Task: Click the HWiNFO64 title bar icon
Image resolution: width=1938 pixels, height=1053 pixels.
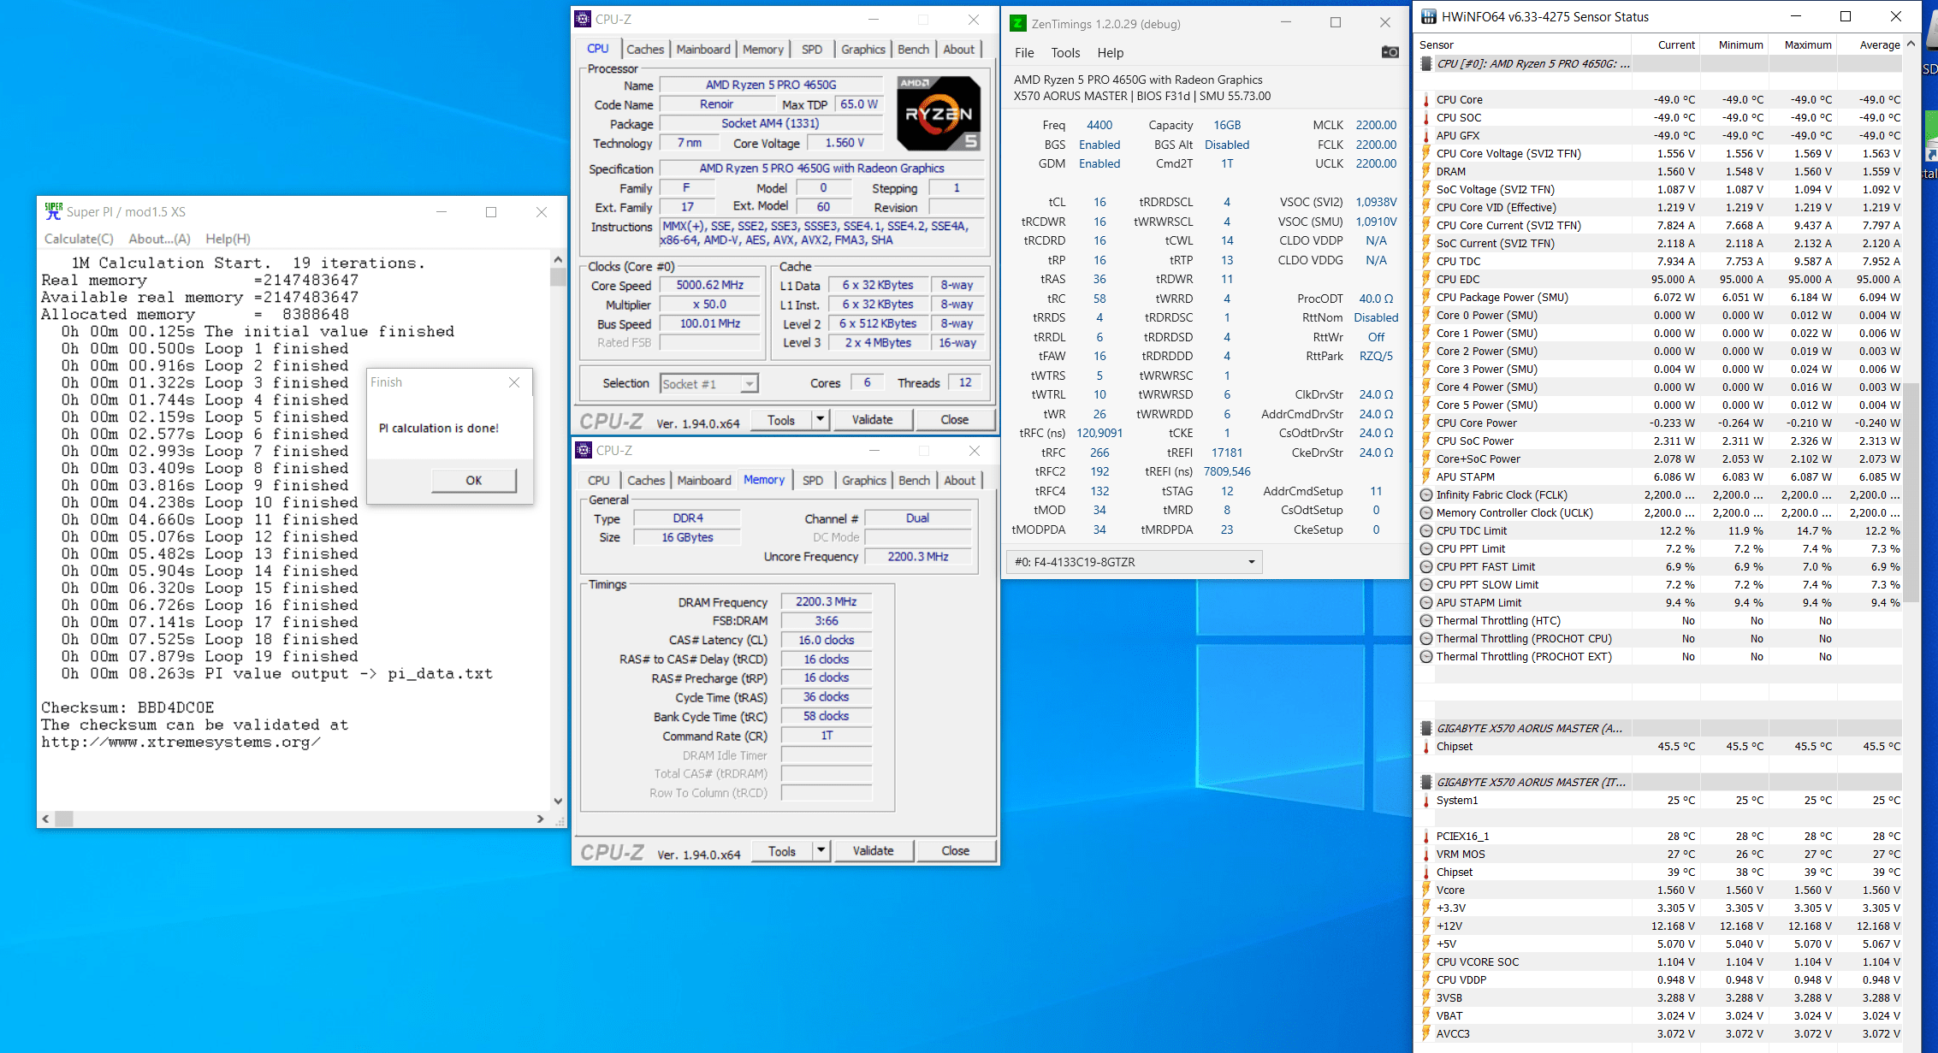Action: [1429, 16]
